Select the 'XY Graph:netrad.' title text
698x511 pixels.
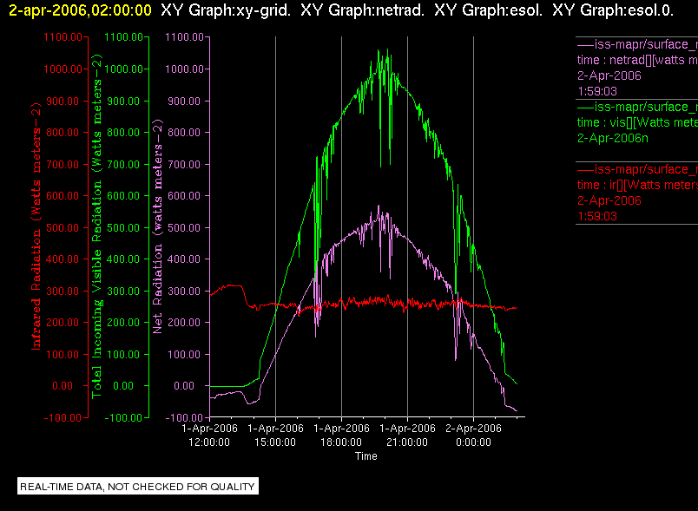(363, 10)
